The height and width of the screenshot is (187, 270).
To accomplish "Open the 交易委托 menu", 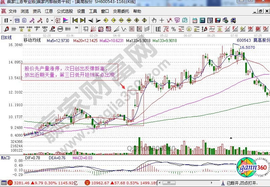I will tap(121, 11).
